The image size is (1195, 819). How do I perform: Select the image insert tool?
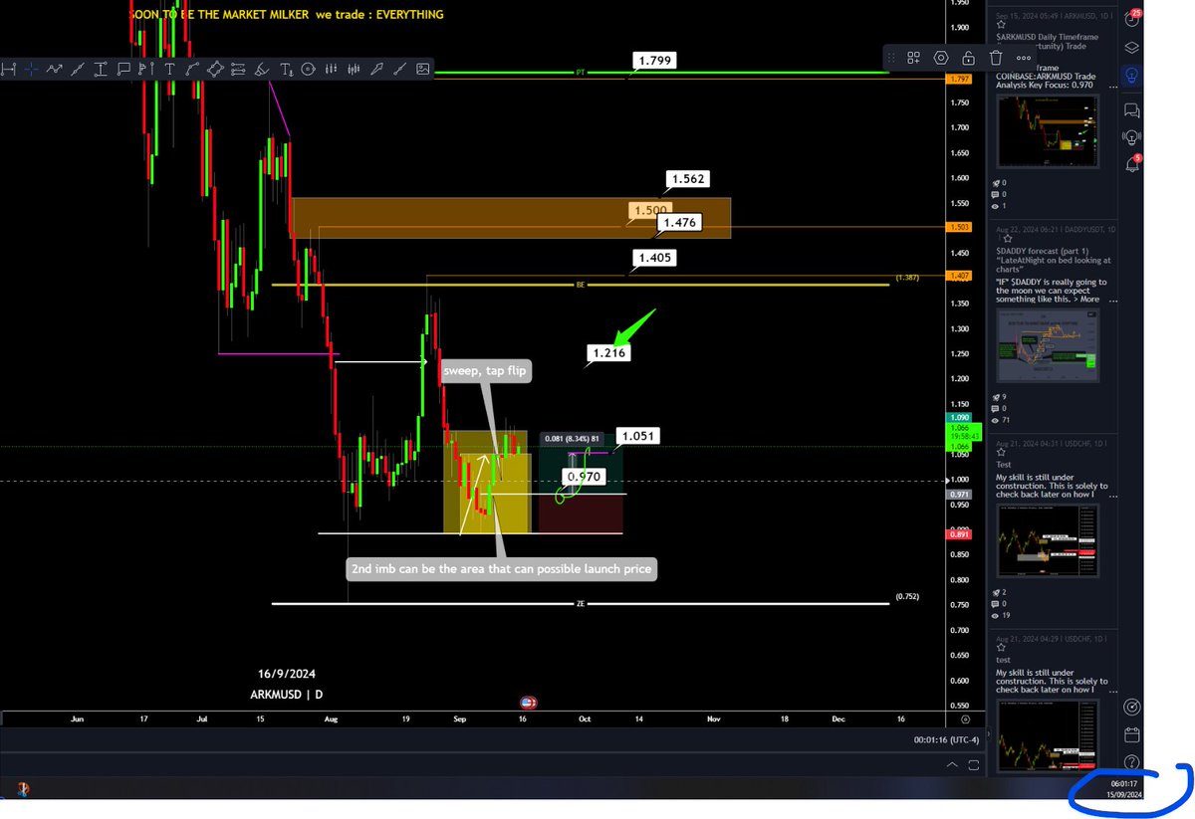tap(423, 69)
